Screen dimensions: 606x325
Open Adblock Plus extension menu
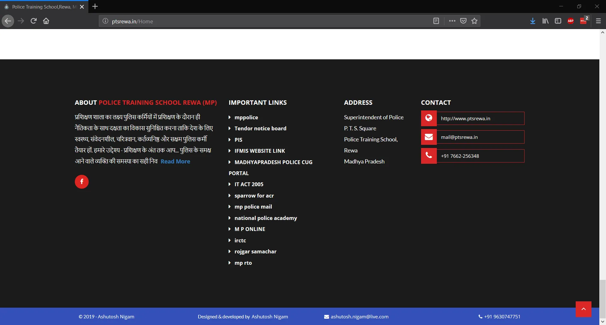[570, 21]
